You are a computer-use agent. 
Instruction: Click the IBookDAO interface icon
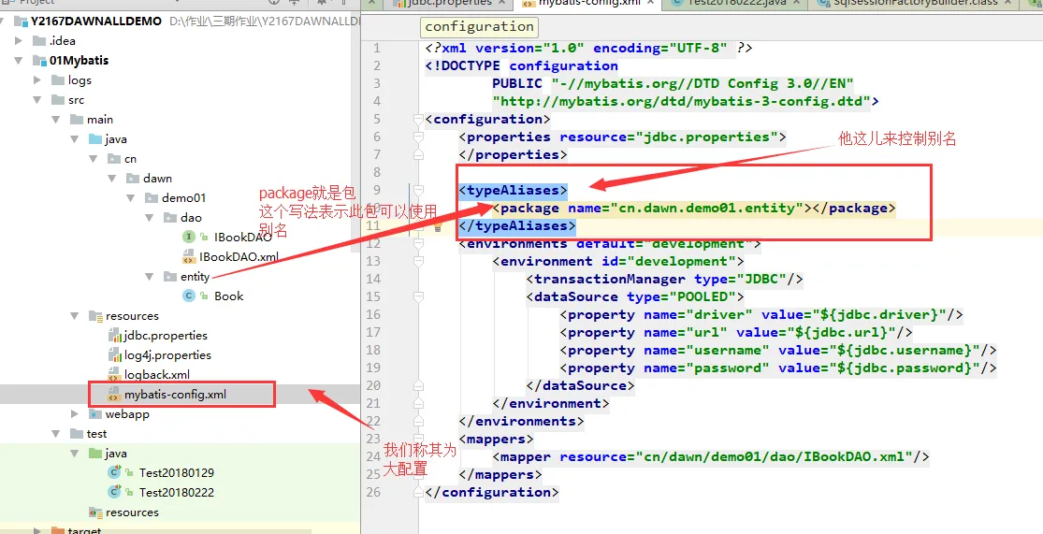188,238
